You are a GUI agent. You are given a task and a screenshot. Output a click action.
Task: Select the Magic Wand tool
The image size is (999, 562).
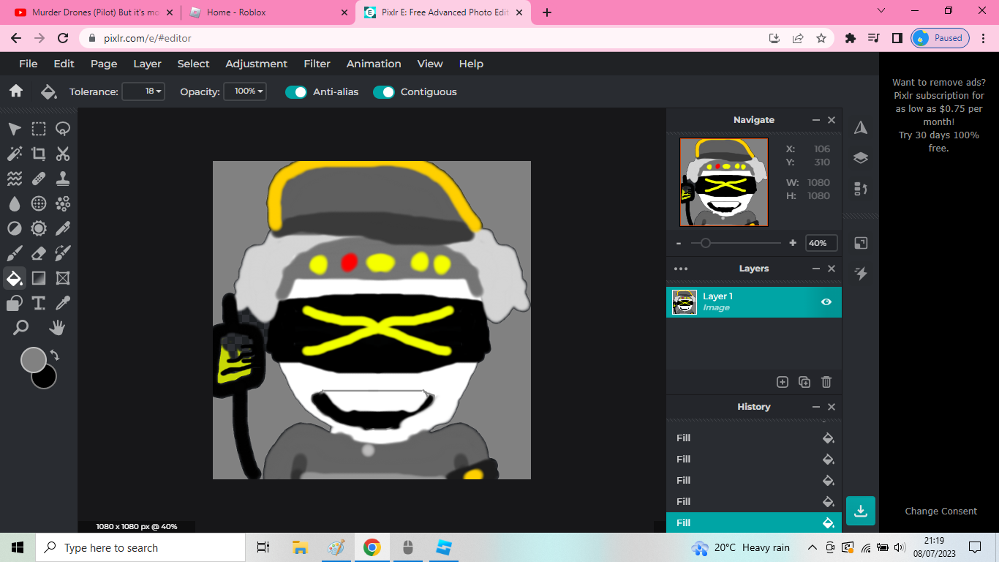coord(15,154)
